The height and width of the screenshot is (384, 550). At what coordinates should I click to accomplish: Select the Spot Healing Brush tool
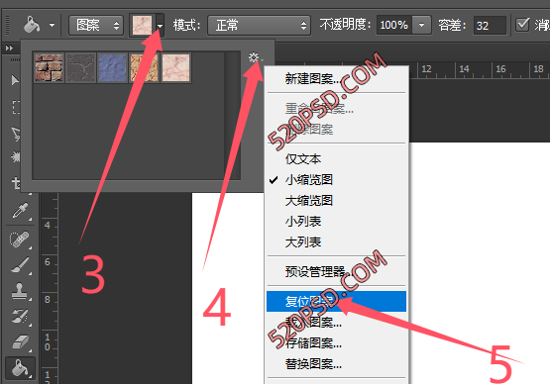click(x=20, y=240)
